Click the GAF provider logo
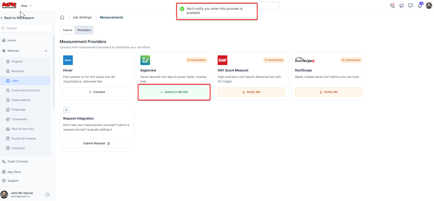Viewport: 434px width, 201px height. [x=222, y=60]
